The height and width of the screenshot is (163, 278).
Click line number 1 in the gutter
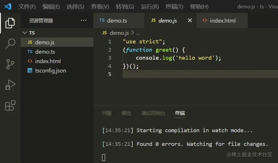(110, 42)
